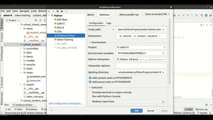Image resolution: width=213 pixels, height=120 pixels.
Task: Select opened file target icon in Project panel
Action: 36,20
